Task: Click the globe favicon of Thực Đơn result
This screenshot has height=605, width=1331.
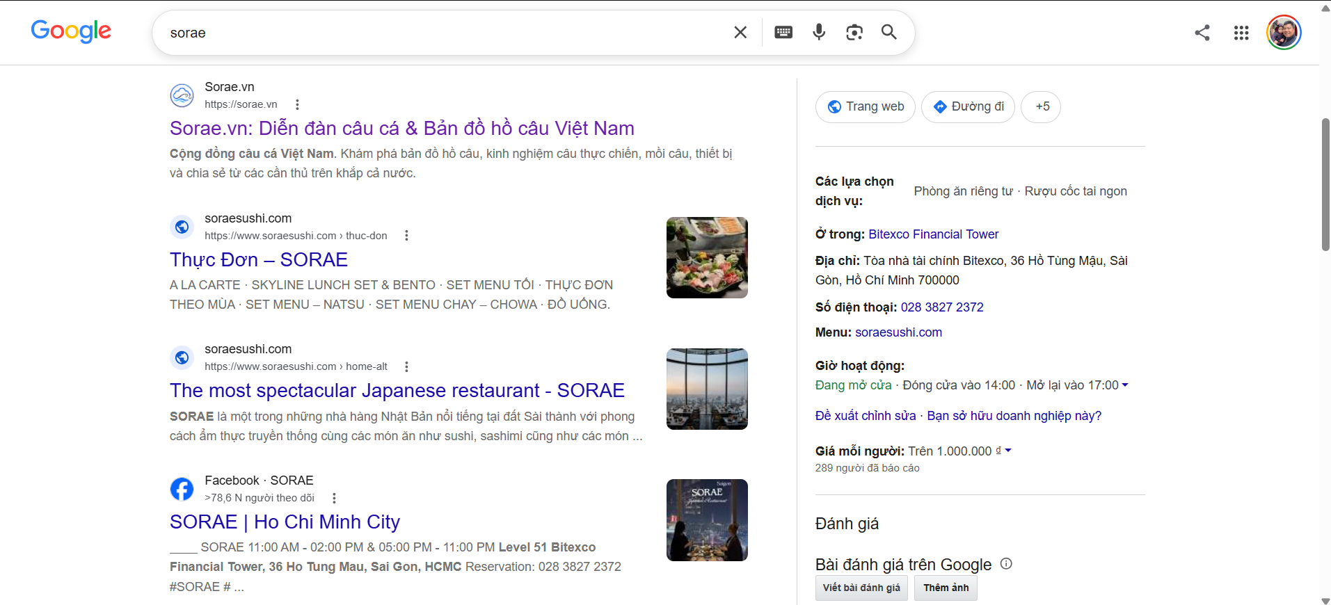Action: click(182, 227)
